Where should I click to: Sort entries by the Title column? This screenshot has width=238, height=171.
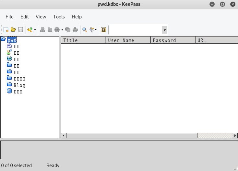click(83, 40)
